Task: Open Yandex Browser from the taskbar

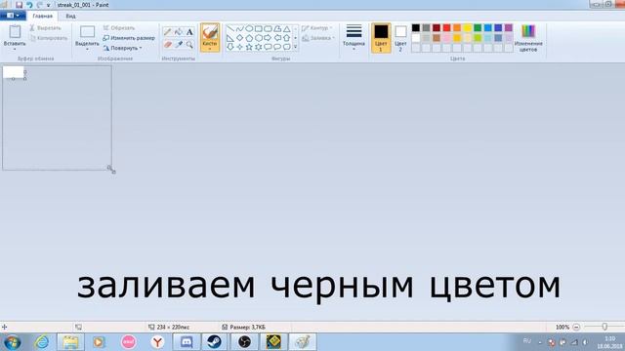Action: point(157,342)
